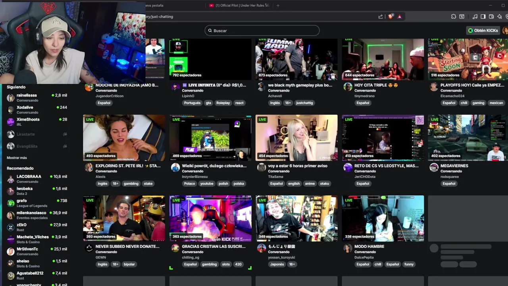Screen dimensions: 508x286
Task: Open milenkanolasco Eventos especiales channel entry
Action: 37,215
